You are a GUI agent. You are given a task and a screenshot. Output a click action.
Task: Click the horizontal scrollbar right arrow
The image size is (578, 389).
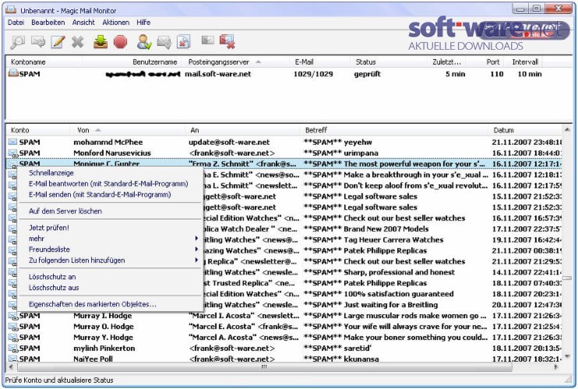point(556,367)
